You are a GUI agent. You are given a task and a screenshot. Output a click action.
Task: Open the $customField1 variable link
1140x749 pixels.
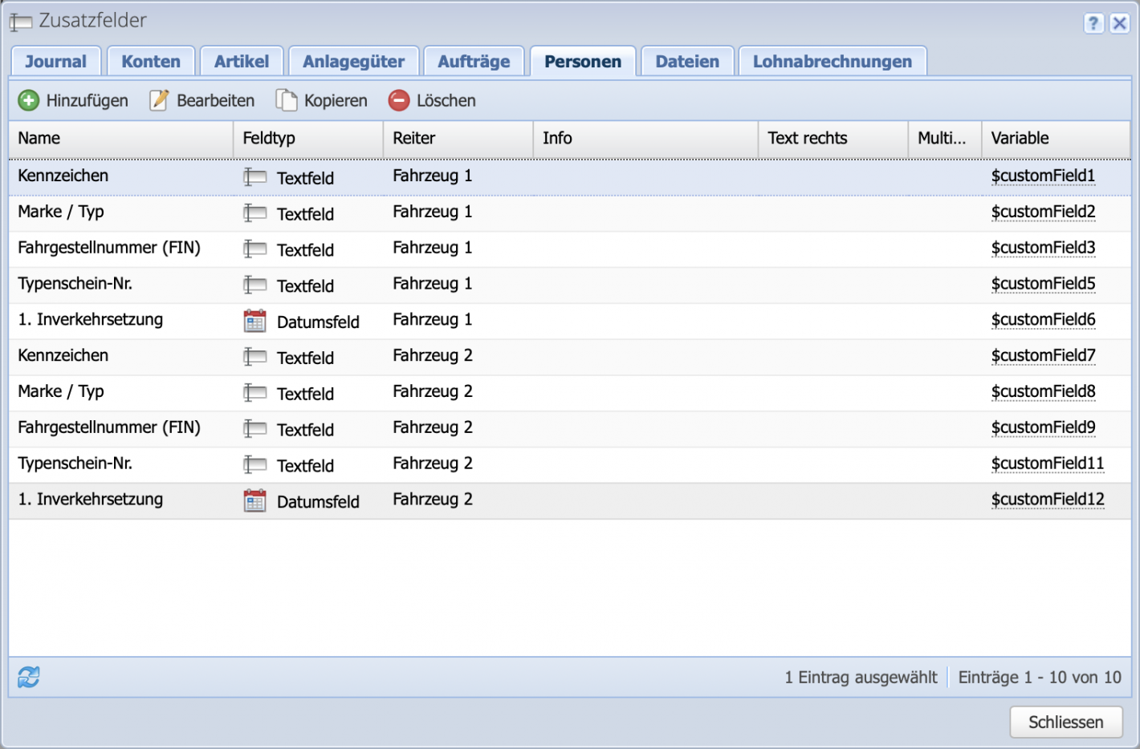(x=1043, y=176)
